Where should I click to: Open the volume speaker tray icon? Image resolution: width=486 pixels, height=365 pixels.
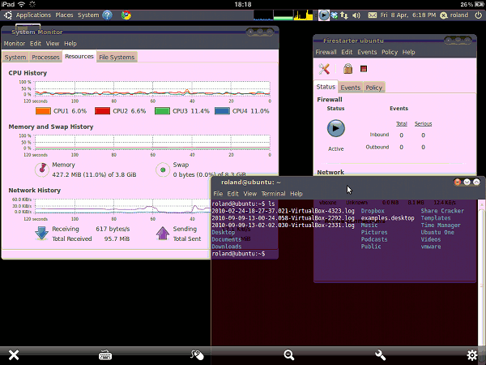coord(356,15)
